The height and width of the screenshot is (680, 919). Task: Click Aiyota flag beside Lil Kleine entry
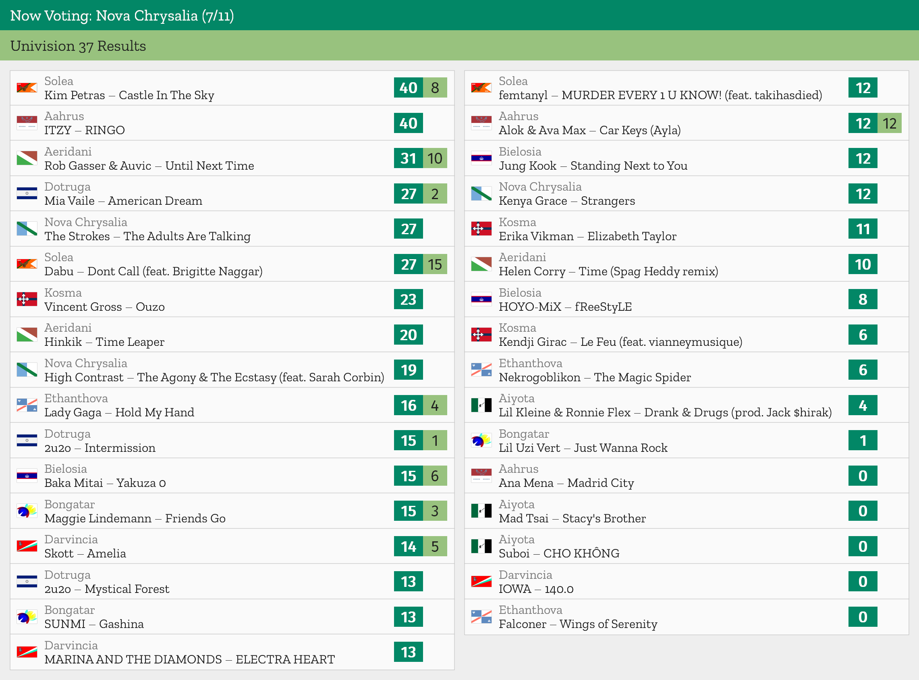coord(481,405)
